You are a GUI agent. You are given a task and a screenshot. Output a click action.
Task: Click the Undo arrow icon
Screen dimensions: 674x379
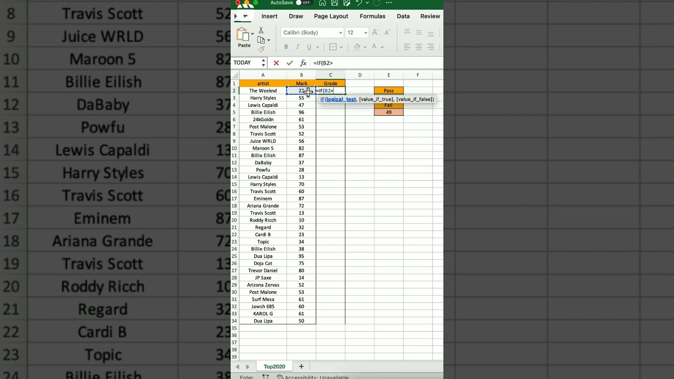(359, 3)
